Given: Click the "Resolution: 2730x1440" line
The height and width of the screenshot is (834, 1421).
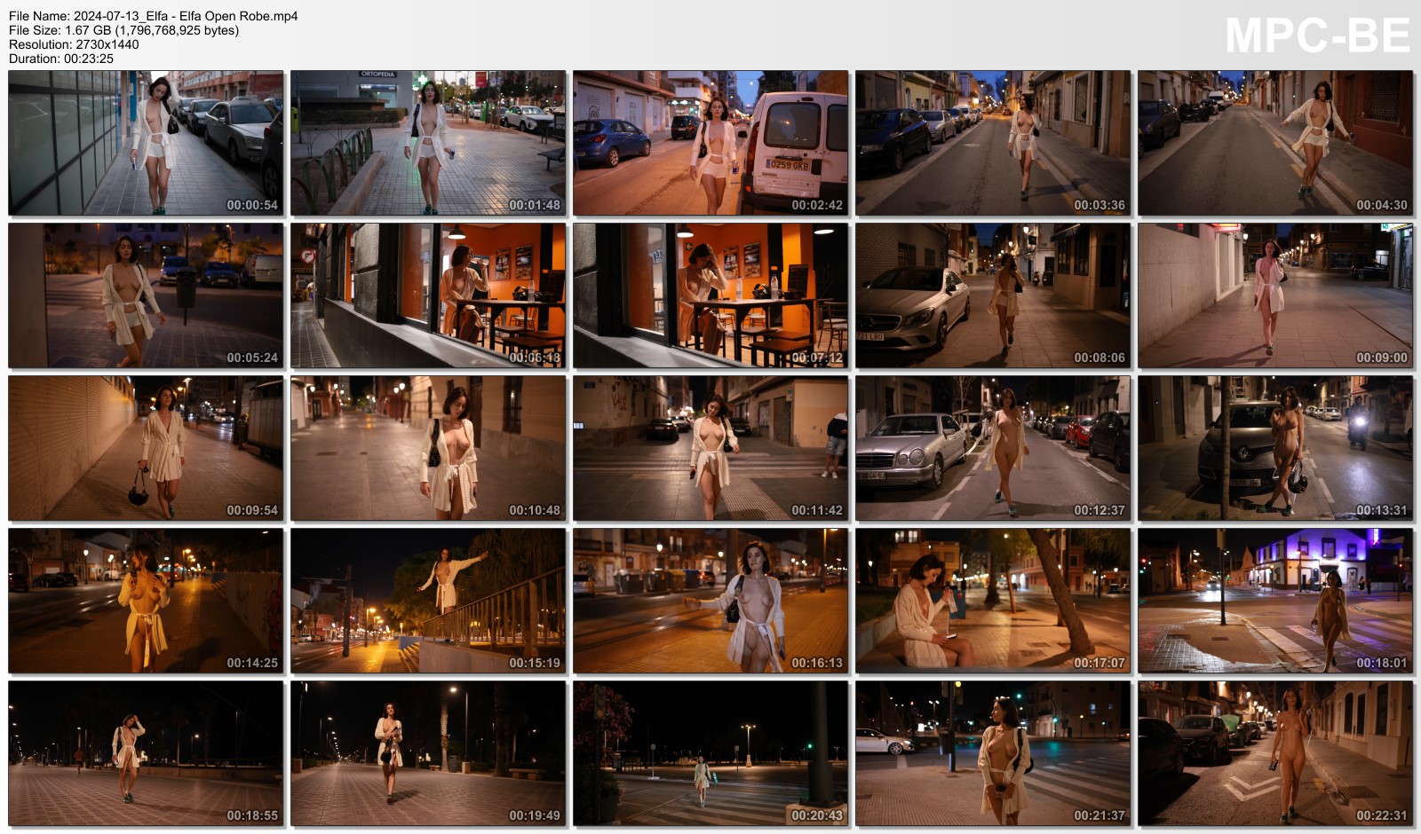Looking at the screenshot, I should click(74, 44).
